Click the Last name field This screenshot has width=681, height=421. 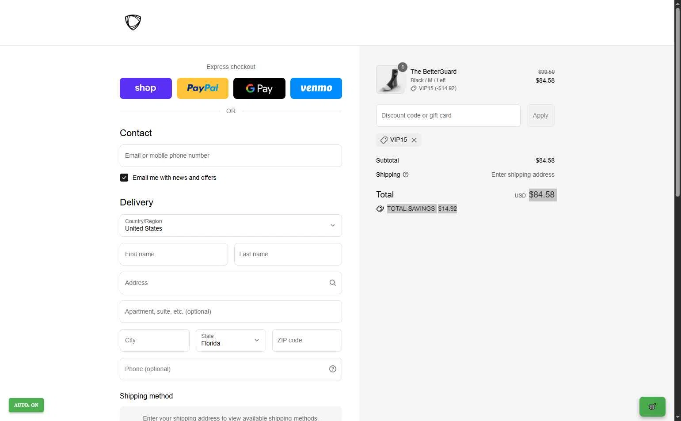(x=288, y=254)
